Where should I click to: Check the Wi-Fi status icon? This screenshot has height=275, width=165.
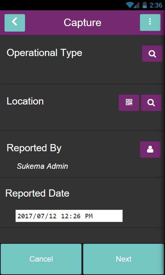130,5
